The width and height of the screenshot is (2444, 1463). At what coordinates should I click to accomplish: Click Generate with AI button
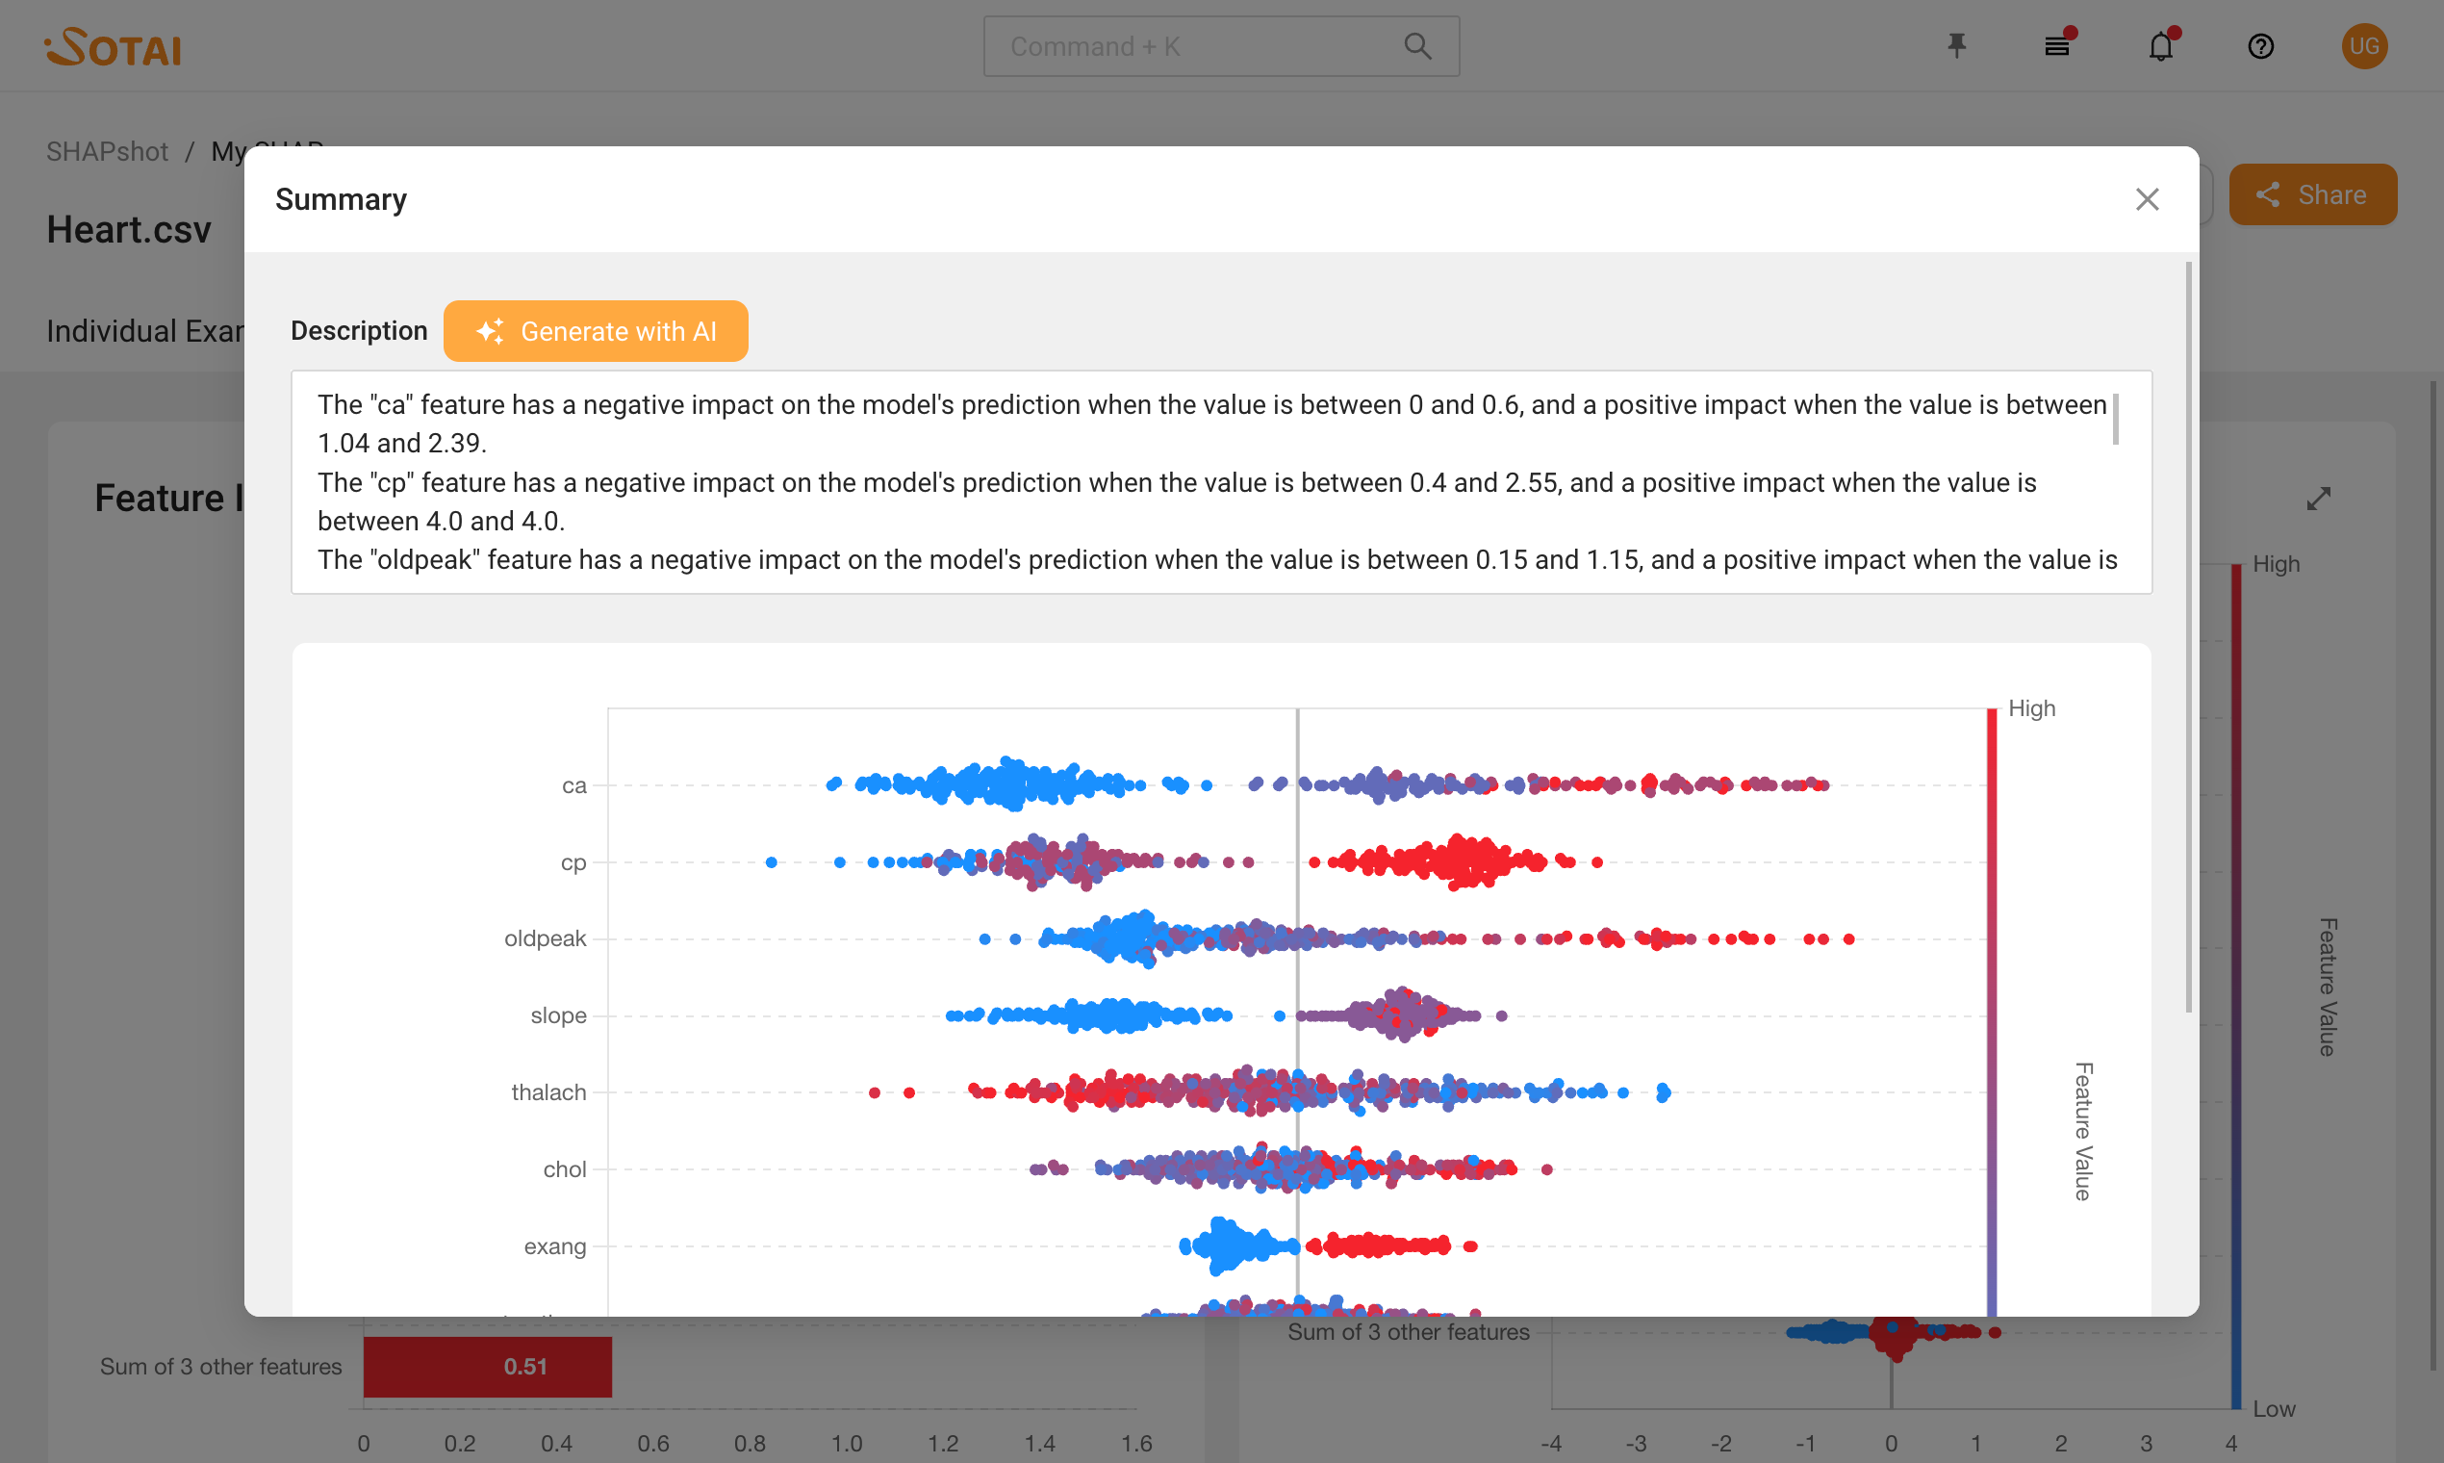(596, 331)
